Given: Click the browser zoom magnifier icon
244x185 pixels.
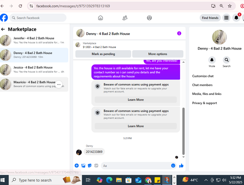Looking at the screenshot, I should click(x=222, y=6).
